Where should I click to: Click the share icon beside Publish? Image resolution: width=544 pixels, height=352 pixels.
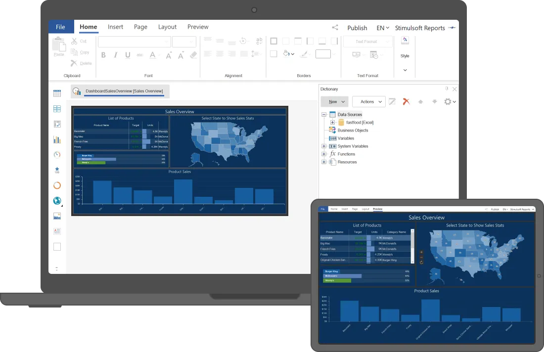335,27
